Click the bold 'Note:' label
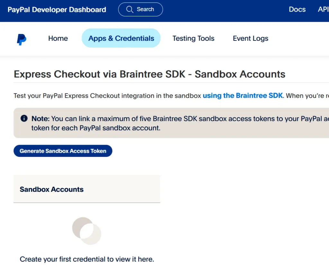 [x=40, y=119]
